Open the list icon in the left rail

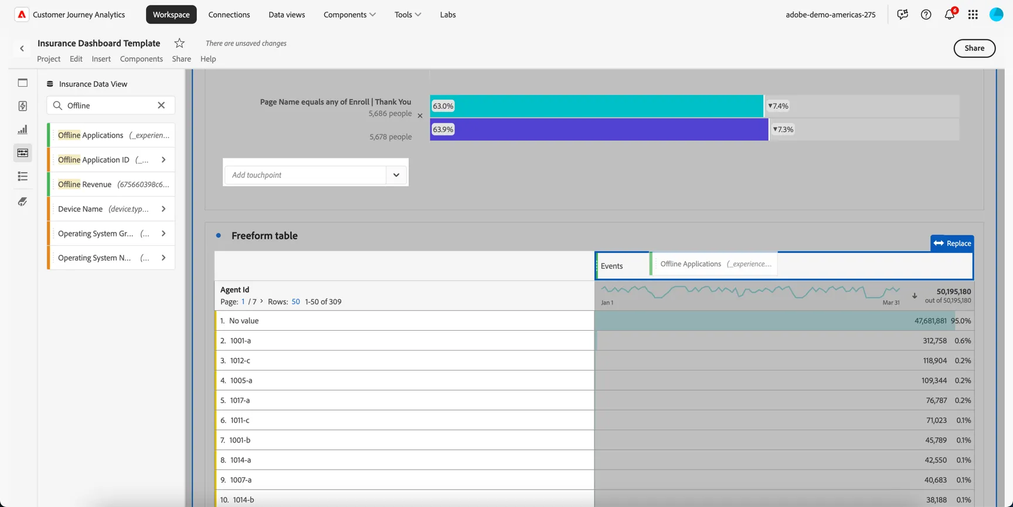(23, 176)
